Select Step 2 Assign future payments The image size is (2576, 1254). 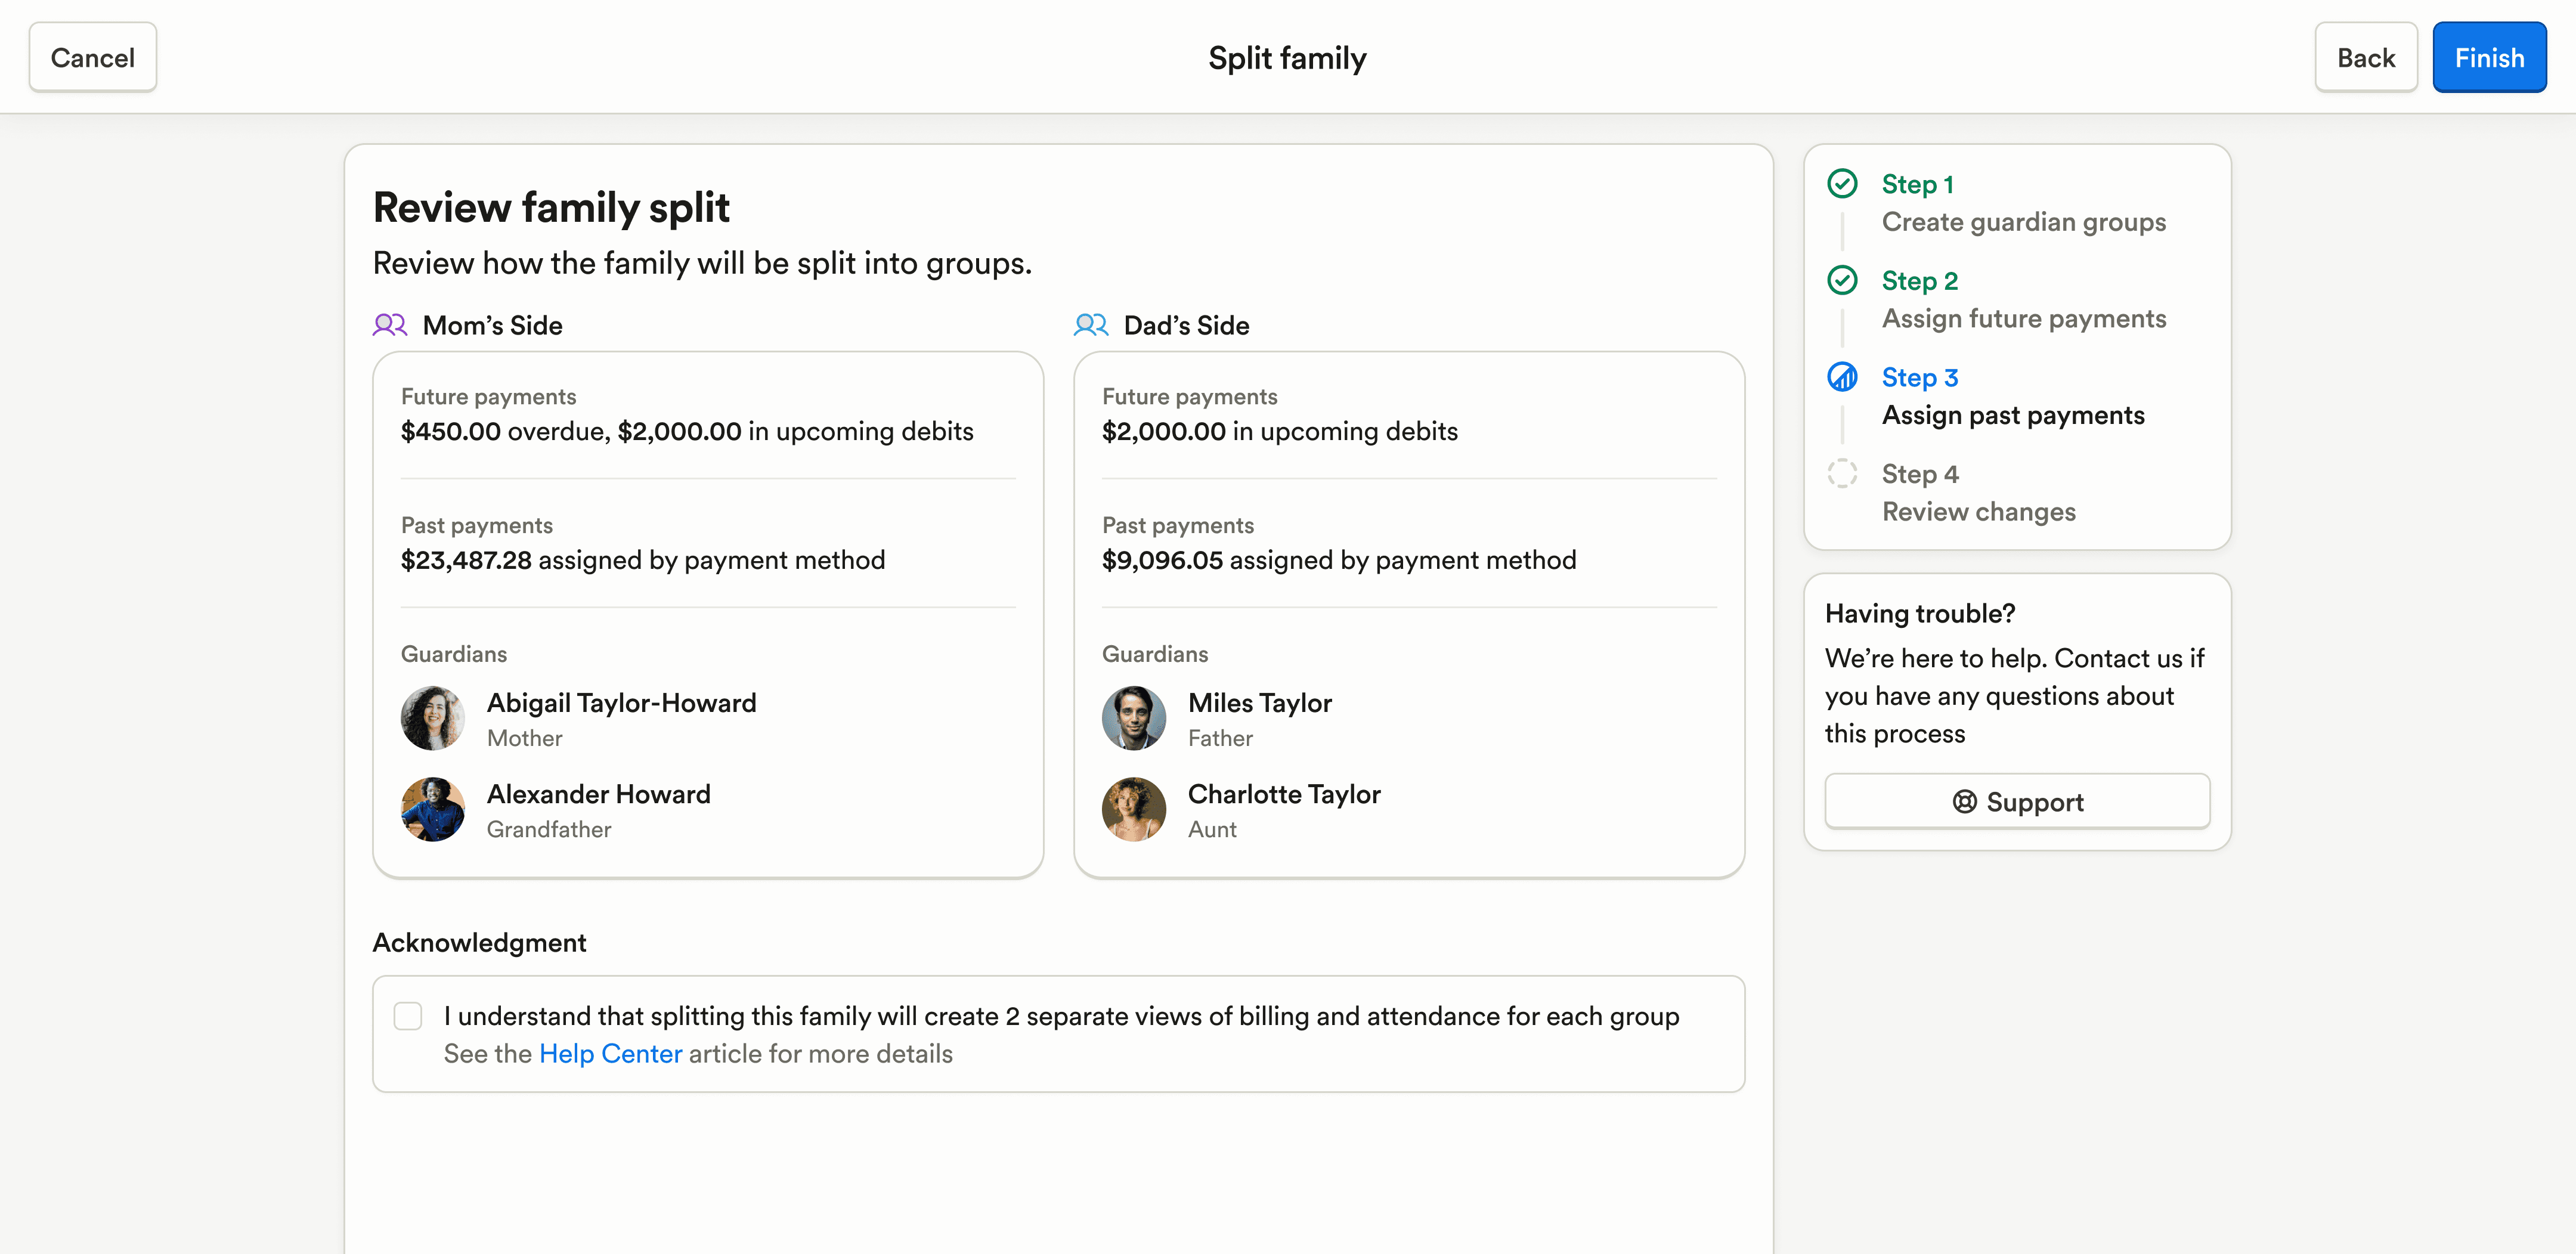2023,300
